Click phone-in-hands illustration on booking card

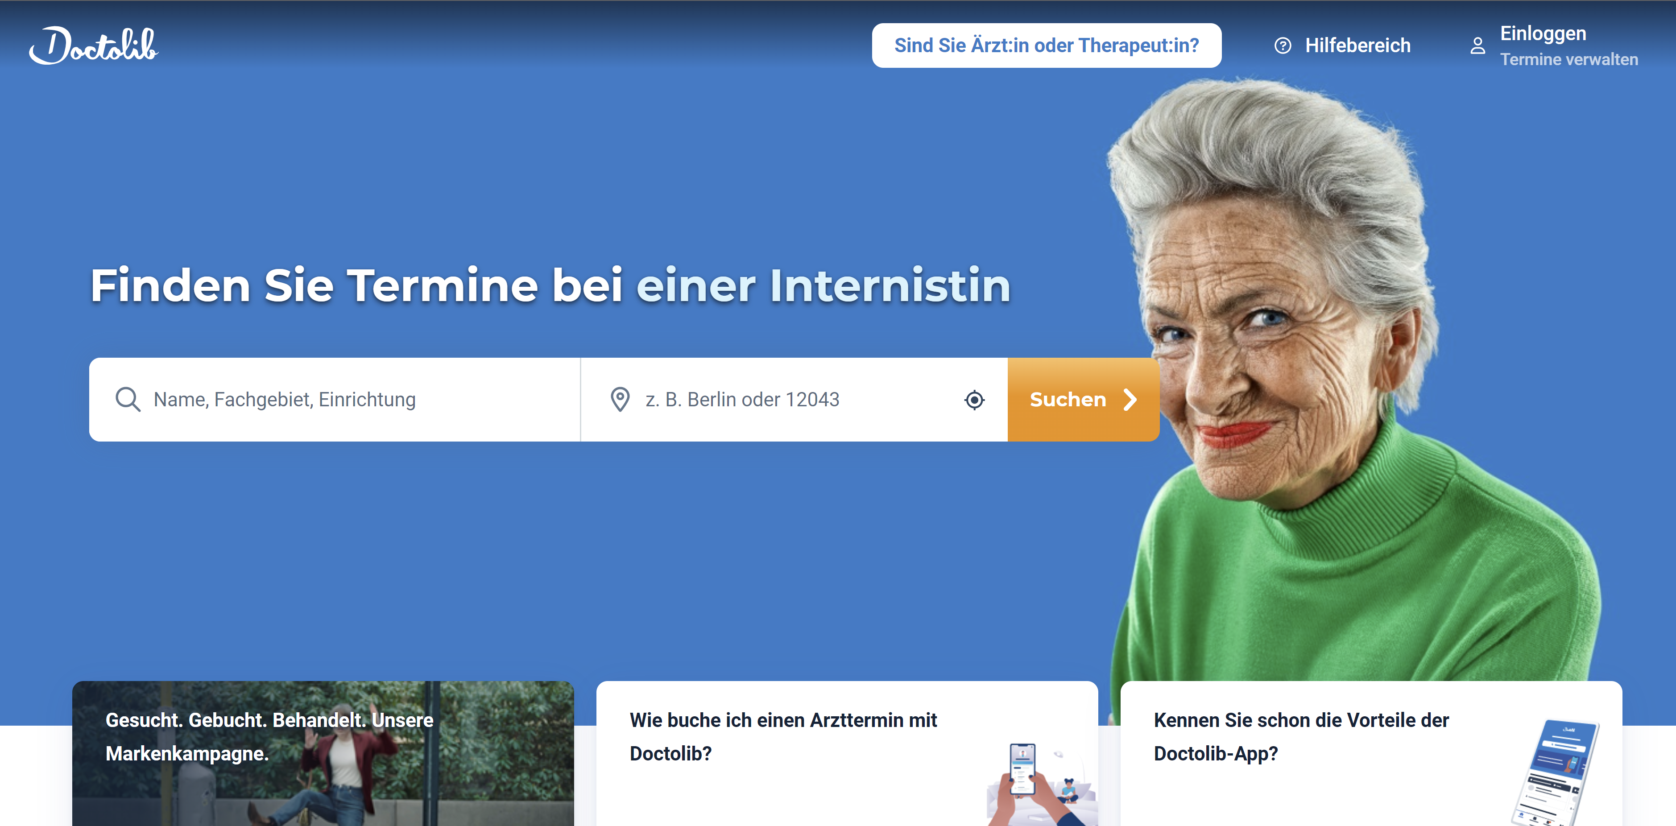pos(1041,785)
